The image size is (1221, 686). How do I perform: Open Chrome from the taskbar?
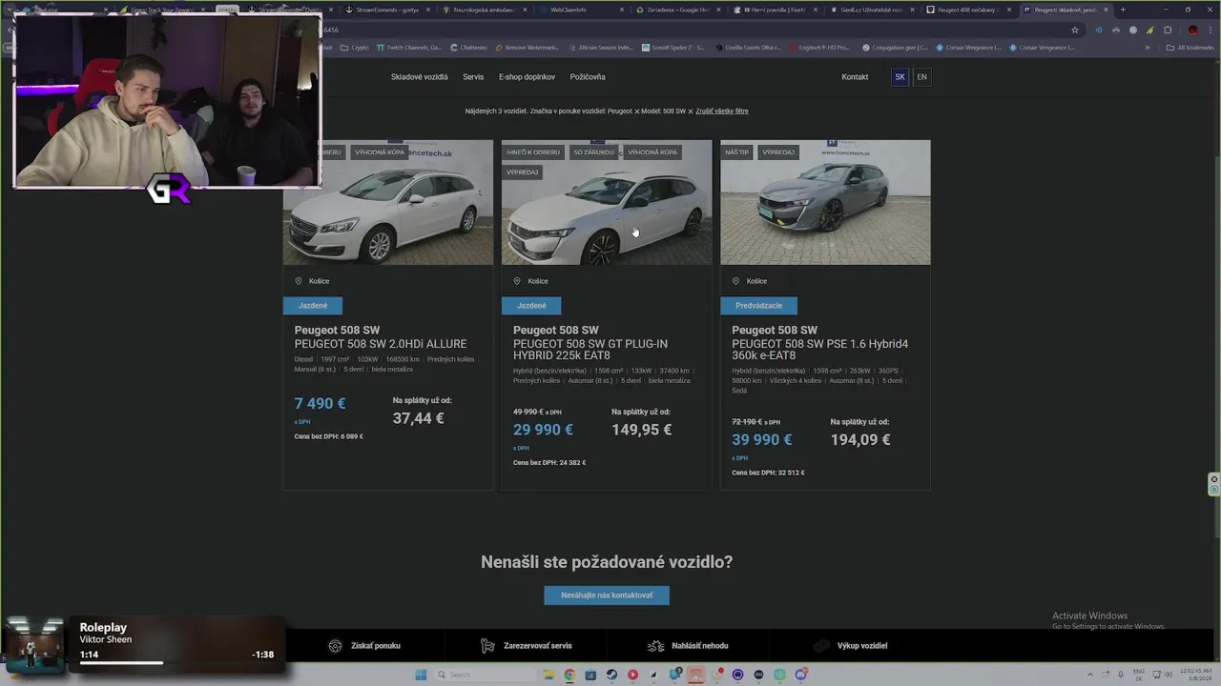(x=569, y=675)
